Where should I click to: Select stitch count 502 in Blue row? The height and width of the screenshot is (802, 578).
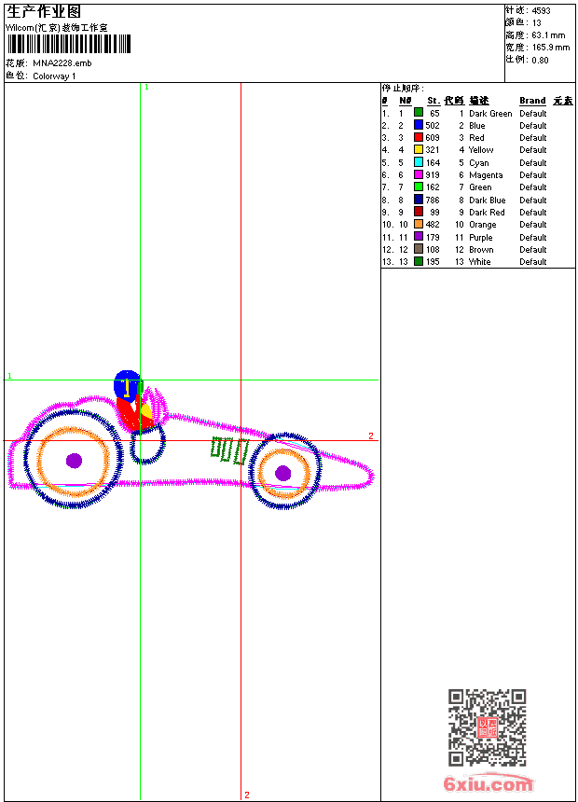point(433,125)
